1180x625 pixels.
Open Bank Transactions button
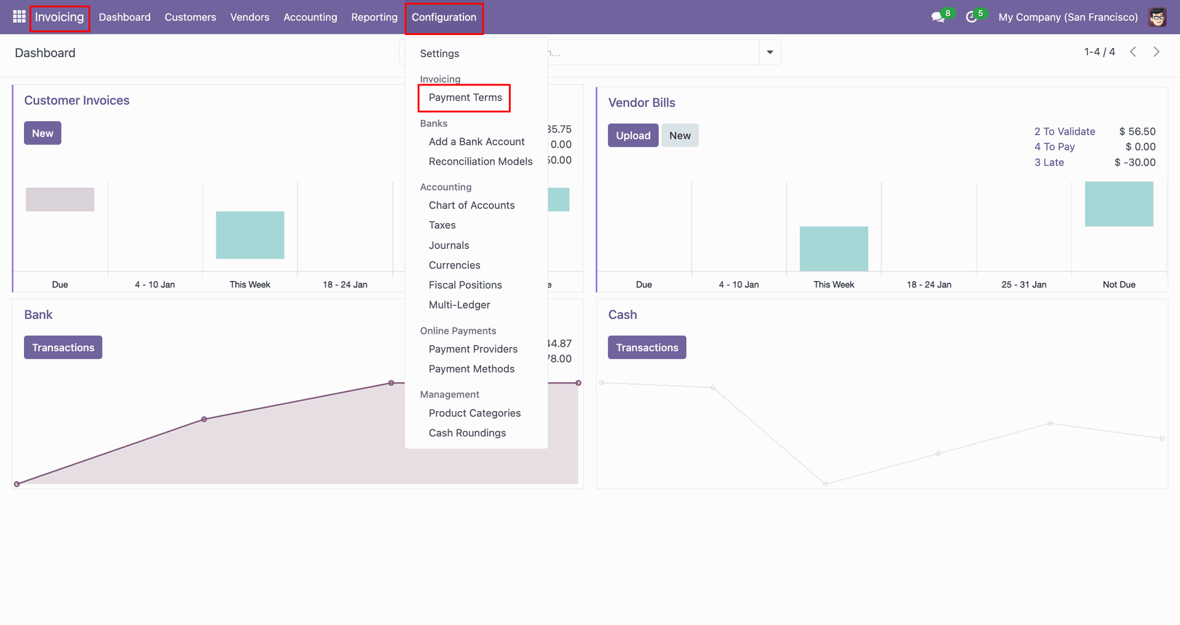[x=63, y=348]
